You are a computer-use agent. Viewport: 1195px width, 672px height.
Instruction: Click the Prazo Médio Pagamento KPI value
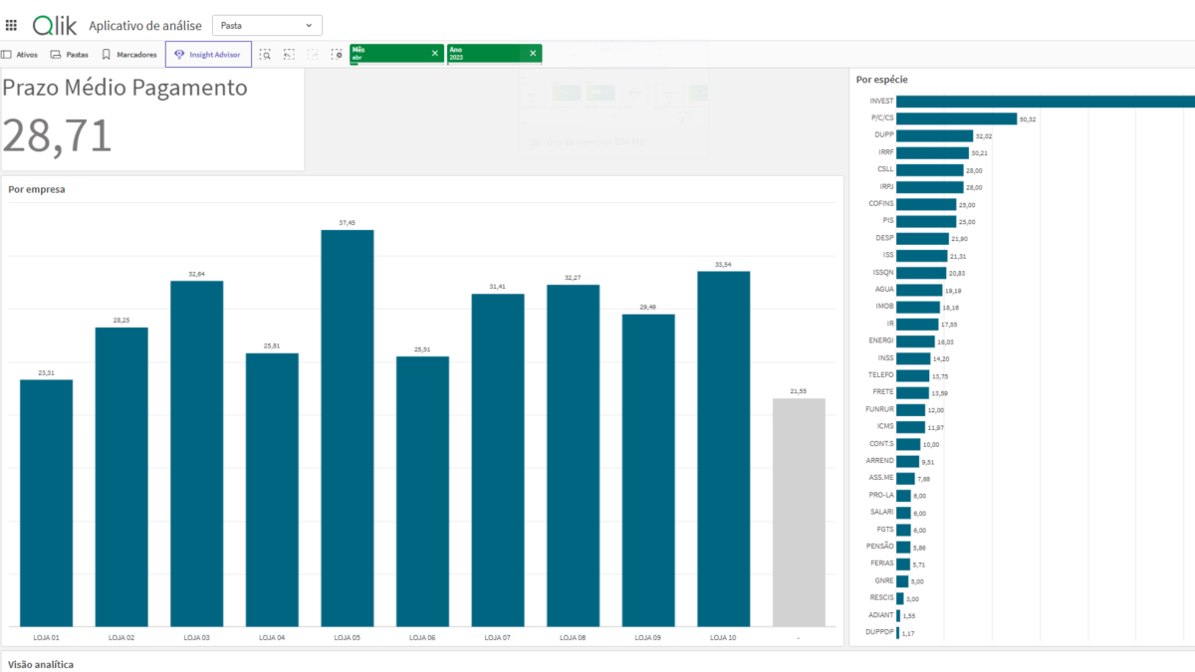(x=58, y=136)
